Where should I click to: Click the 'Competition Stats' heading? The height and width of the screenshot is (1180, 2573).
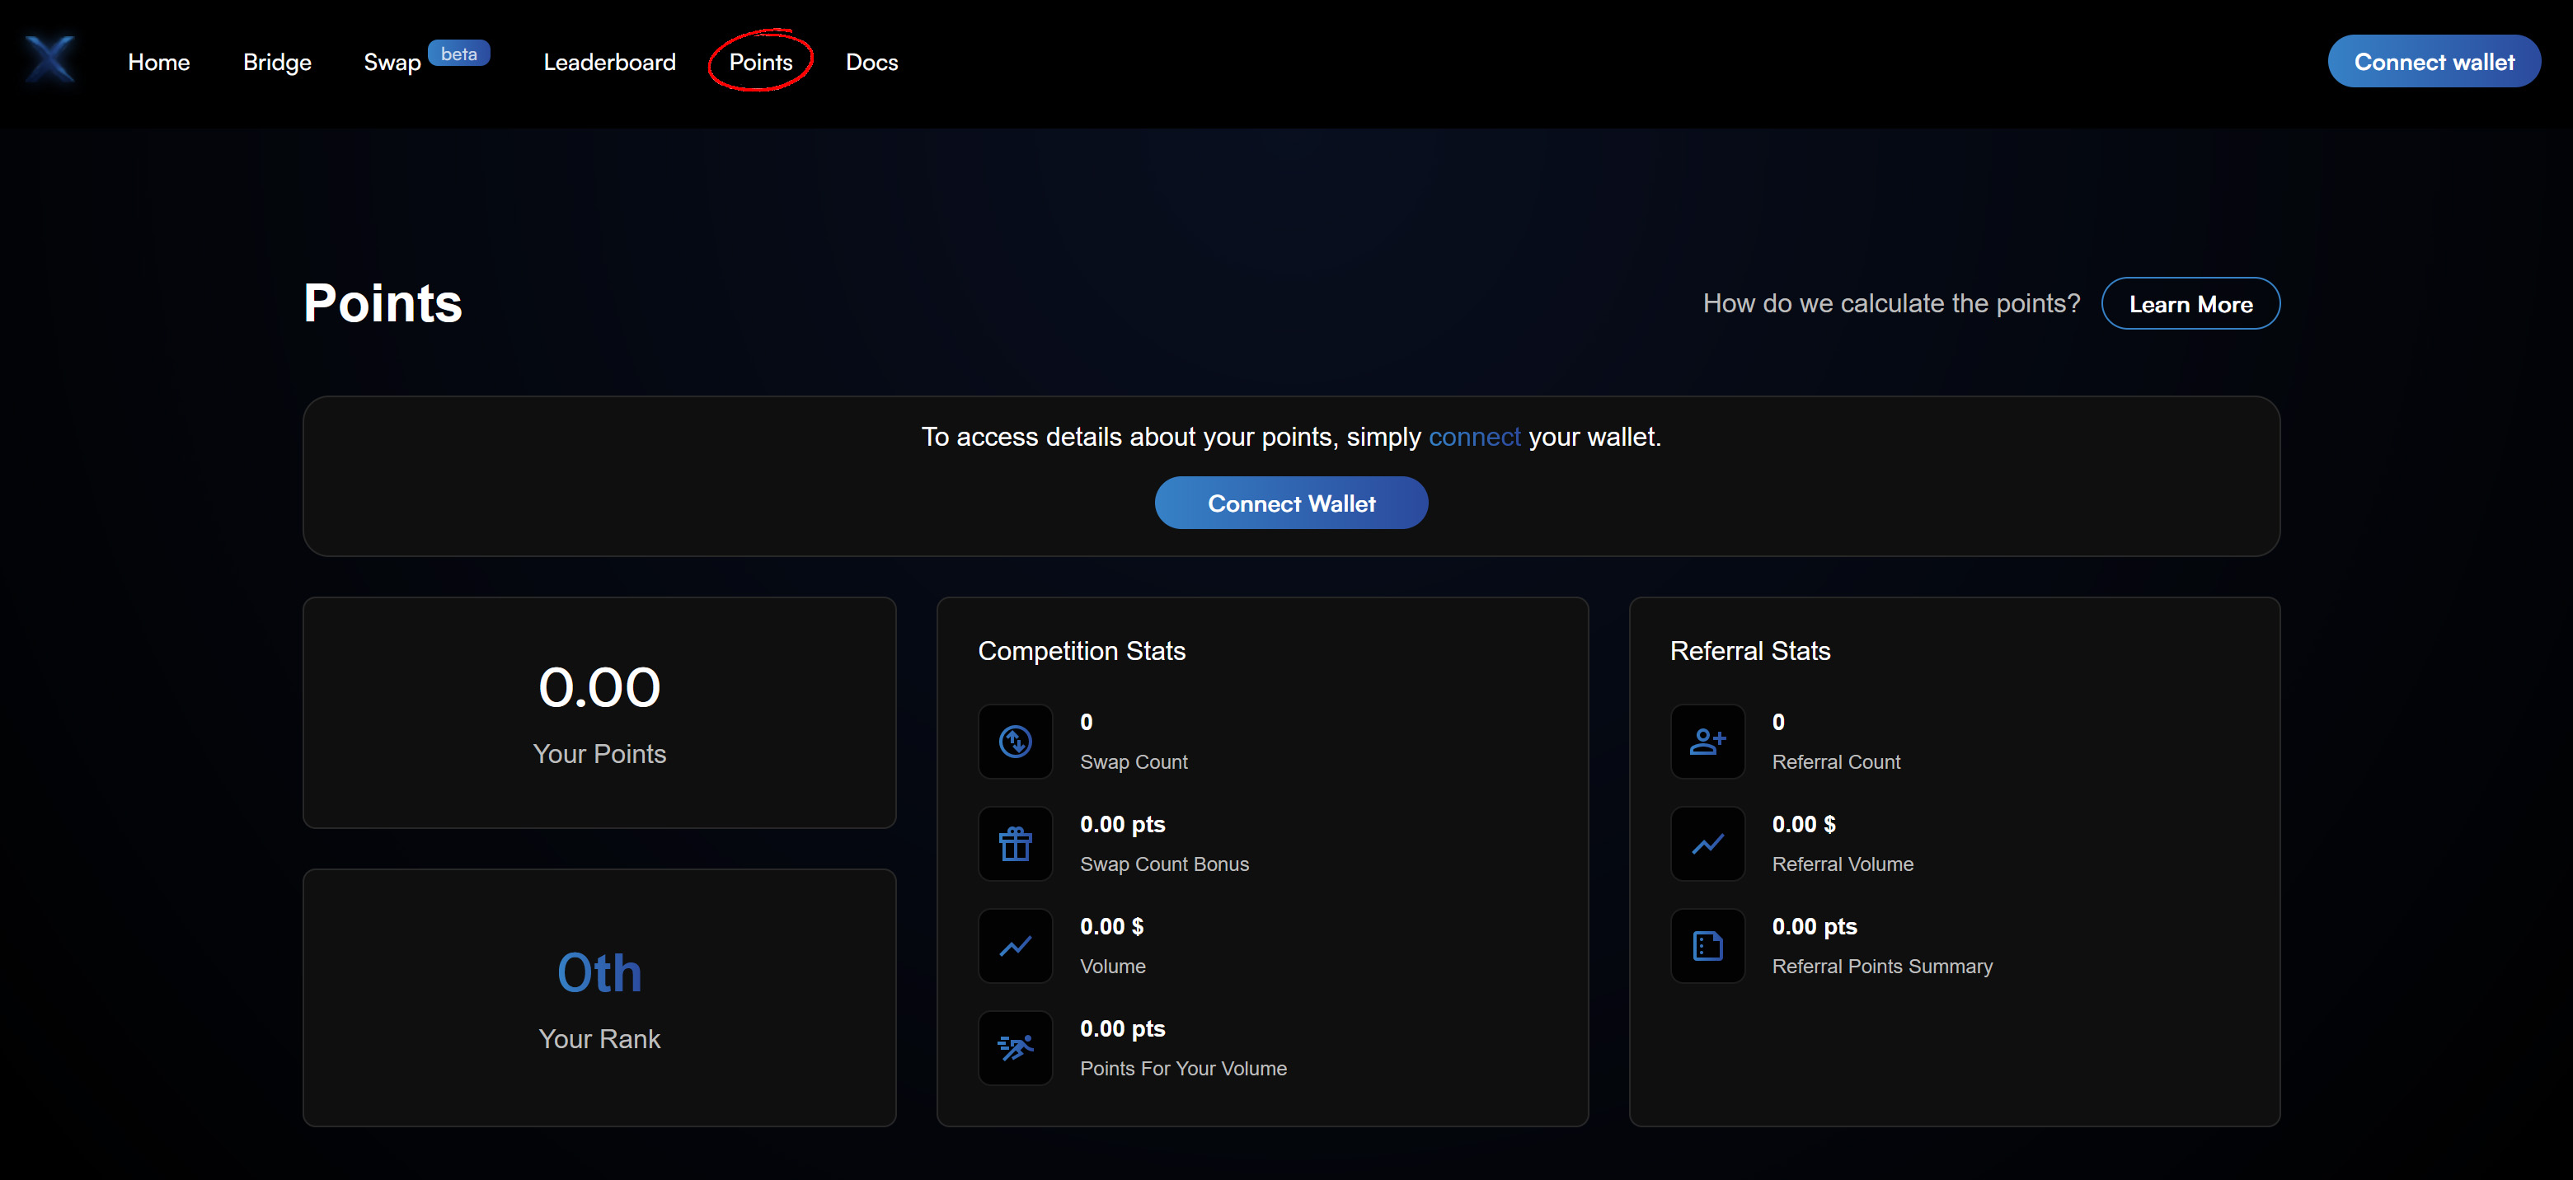[1082, 651]
